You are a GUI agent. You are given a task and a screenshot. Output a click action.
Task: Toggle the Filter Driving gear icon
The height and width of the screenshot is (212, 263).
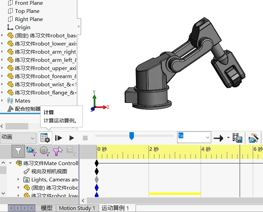click(x=45, y=151)
